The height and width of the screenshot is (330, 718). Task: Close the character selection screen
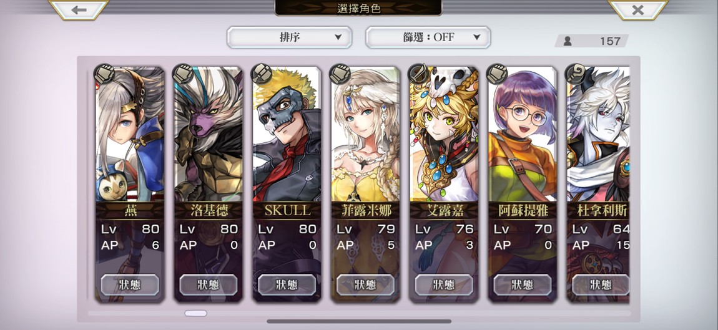[637, 9]
